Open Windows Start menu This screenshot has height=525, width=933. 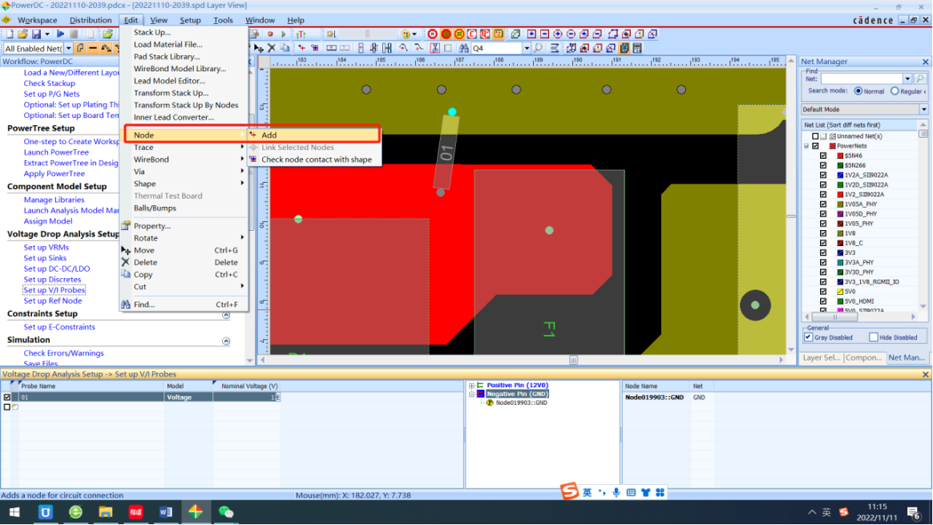[14, 512]
